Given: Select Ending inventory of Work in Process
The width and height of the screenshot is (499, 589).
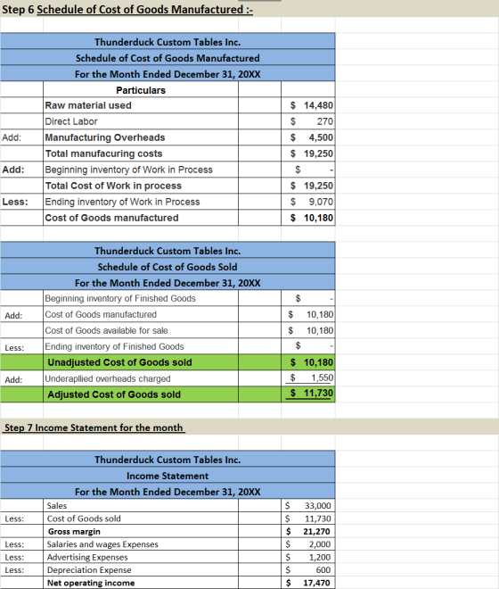Looking at the screenshot, I should click(x=122, y=202).
